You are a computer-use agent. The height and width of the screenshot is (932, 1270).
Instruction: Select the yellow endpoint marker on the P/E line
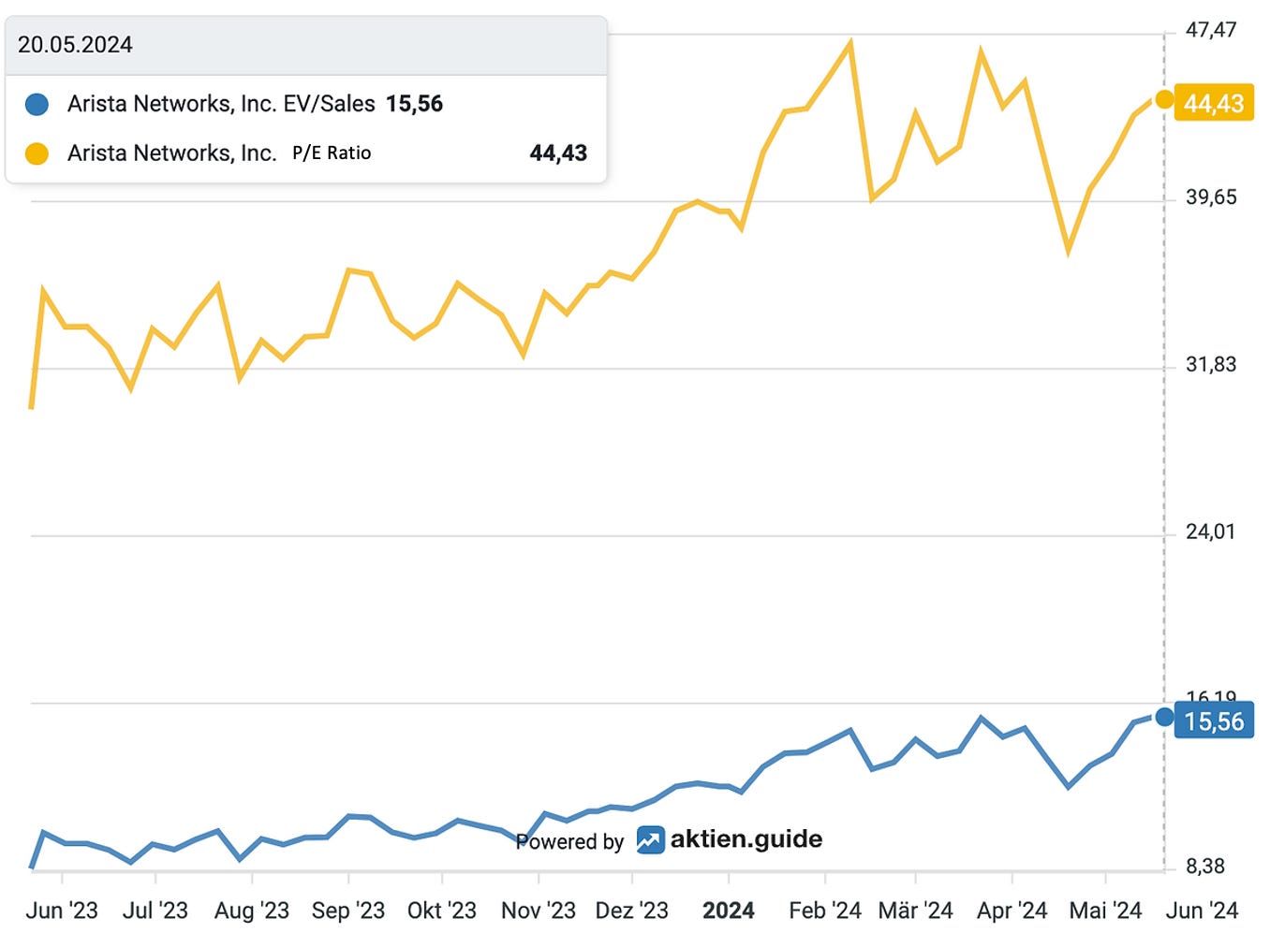1164,99
